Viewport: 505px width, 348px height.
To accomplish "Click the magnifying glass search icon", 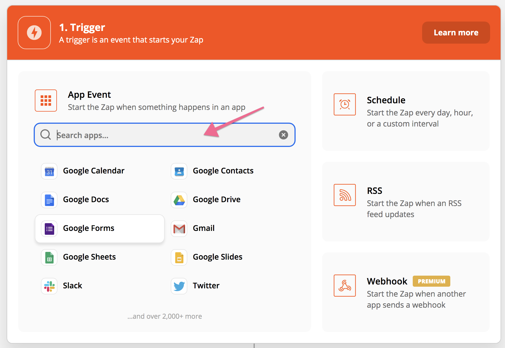I will pos(46,135).
